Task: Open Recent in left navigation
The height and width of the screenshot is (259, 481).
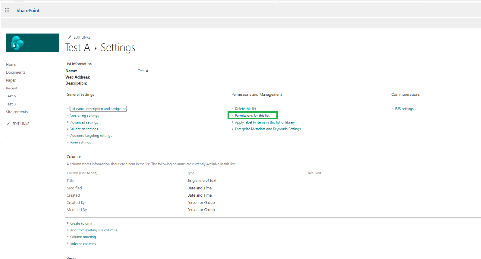Action: 12,88
